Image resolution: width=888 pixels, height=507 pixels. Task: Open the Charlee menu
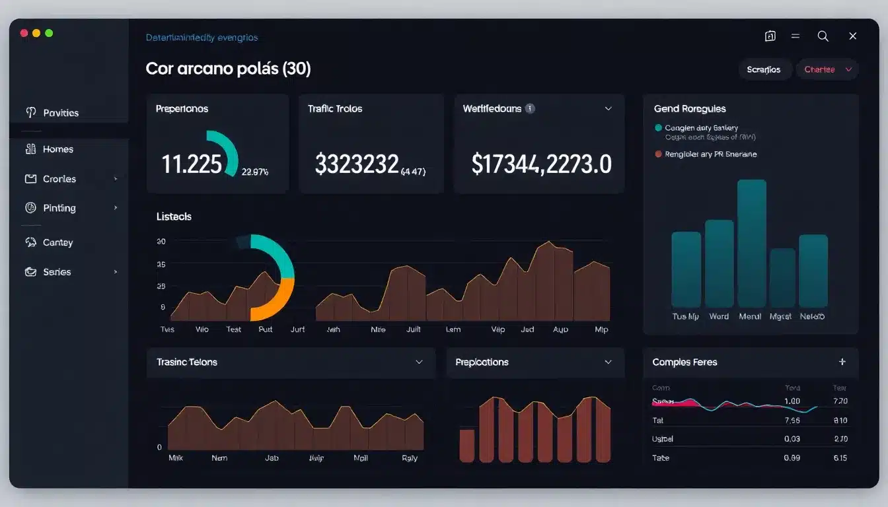coord(827,69)
